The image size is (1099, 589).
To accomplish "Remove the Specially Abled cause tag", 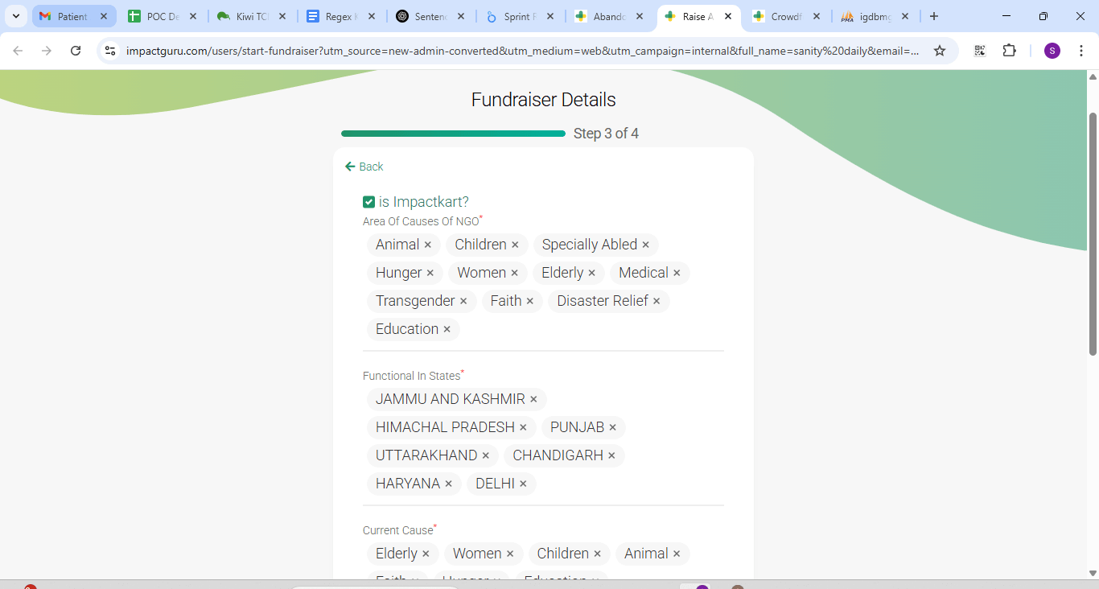I will [645, 245].
